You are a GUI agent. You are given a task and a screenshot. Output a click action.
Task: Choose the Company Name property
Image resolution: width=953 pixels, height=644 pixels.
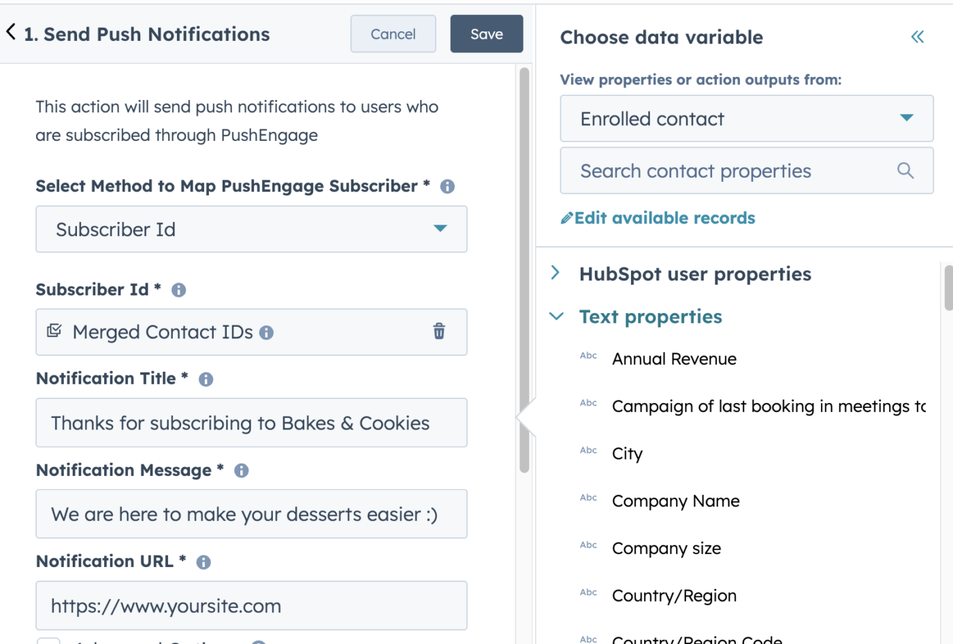coord(675,502)
